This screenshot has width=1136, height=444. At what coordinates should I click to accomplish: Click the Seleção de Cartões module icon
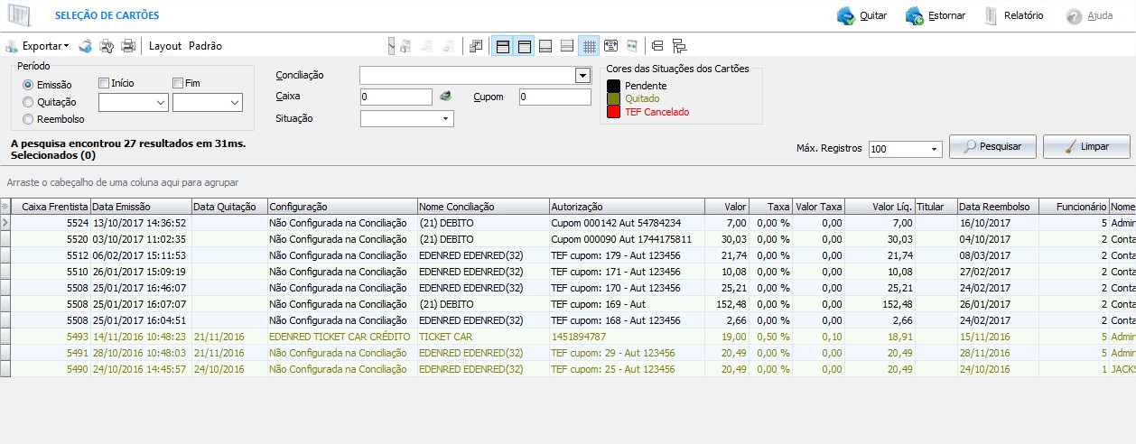coord(18,15)
